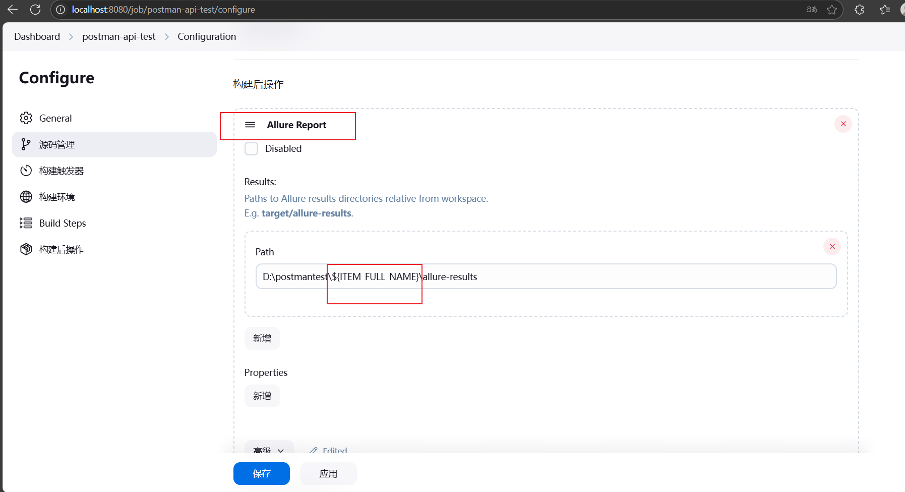This screenshot has height=492, width=905.
Task: Delete the Path entry with red X
Action: pyautogui.click(x=832, y=246)
